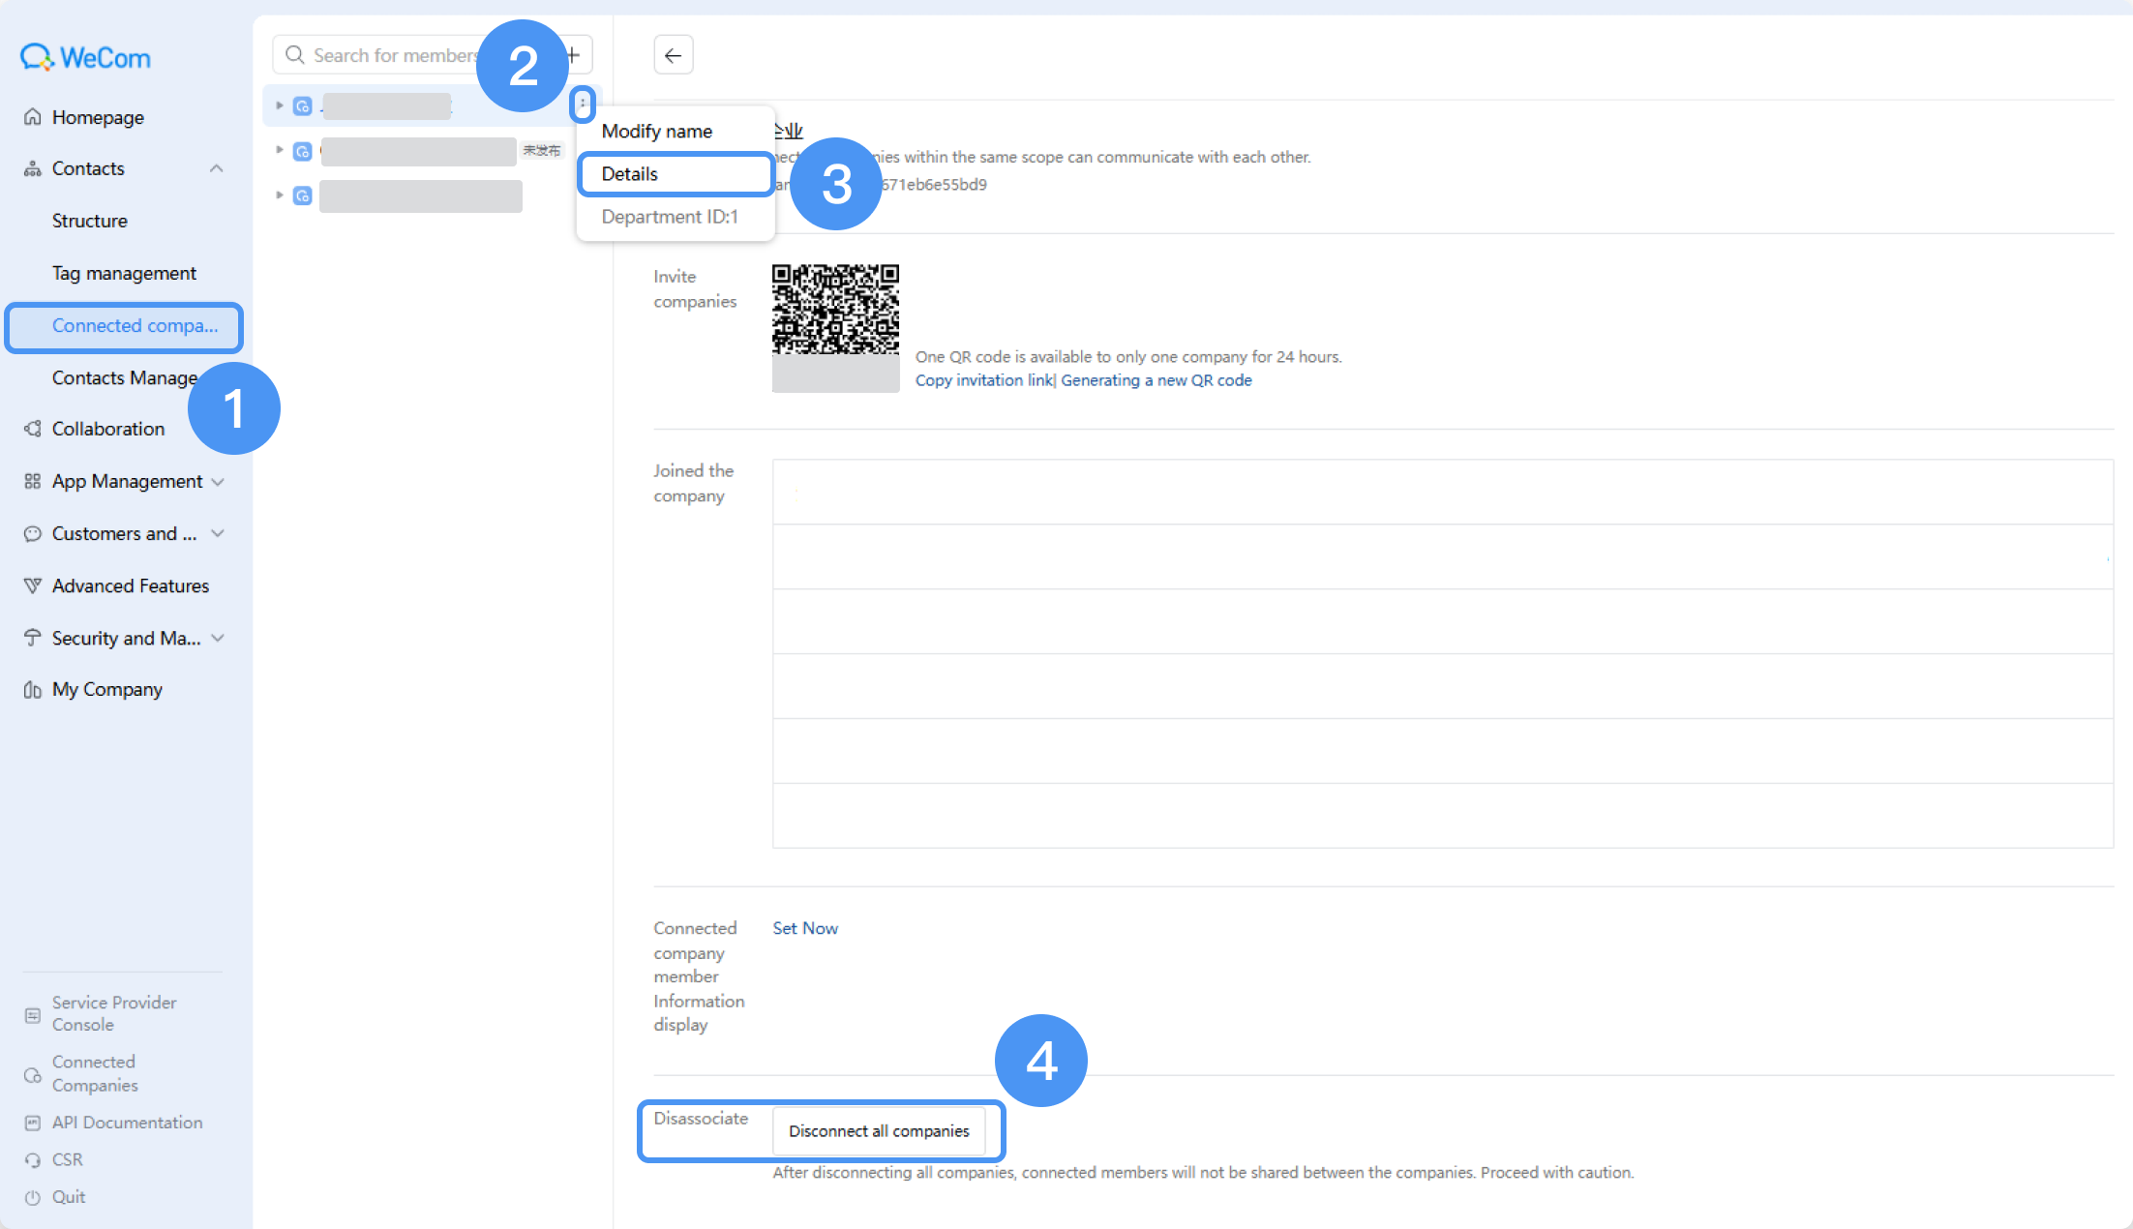Click Copy invitation link
The height and width of the screenshot is (1229, 2133).
984,380
